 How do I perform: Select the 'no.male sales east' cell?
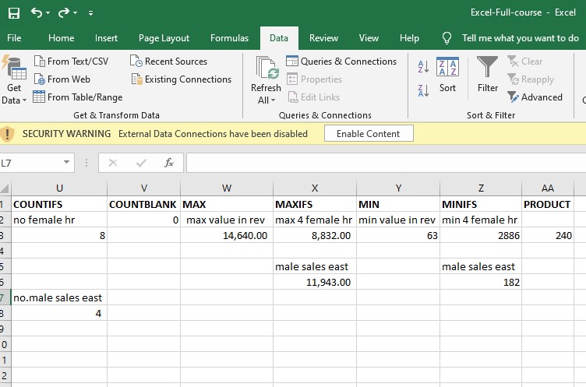pyautogui.click(x=59, y=297)
